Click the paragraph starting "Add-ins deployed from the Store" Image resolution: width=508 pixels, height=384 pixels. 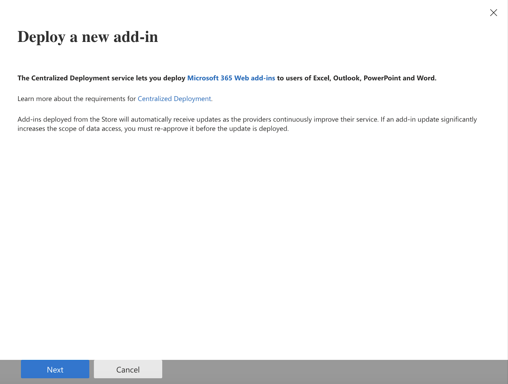(x=247, y=124)
